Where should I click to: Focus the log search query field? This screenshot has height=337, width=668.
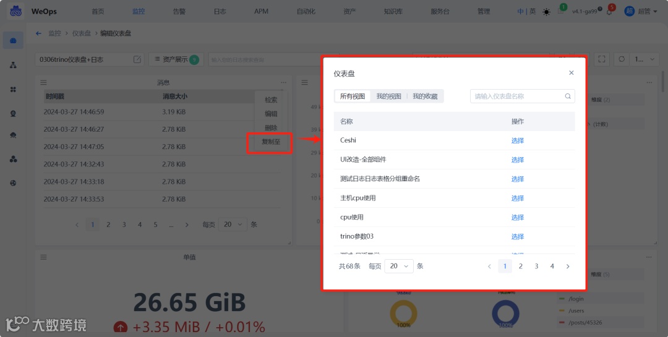tap(273, 59)
